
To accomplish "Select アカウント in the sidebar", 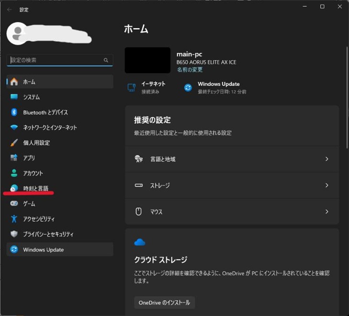I will click(x=33, y=173).
